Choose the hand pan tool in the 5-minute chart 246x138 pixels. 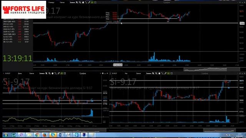pos(83,3)
